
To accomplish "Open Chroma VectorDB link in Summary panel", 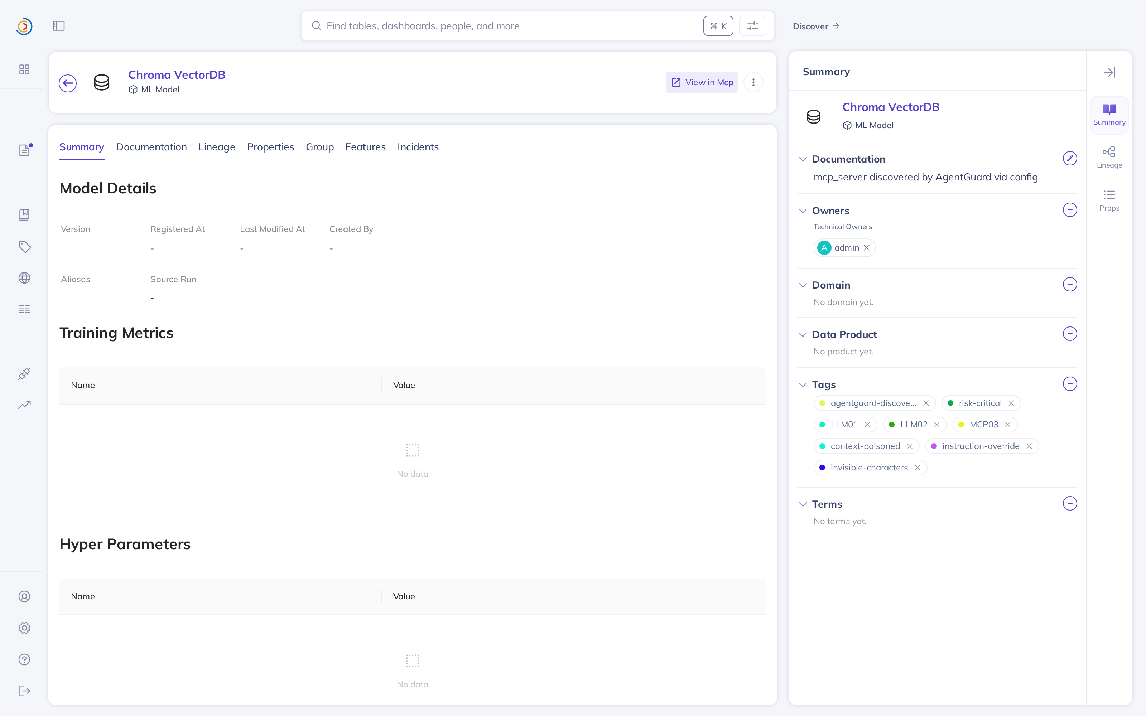I will pyautogui.click(x=891, y=107).
